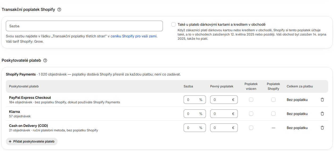Edit Klarna percentage rate field
The height and width of the screenshot is (151, 334).
(195, 114)
